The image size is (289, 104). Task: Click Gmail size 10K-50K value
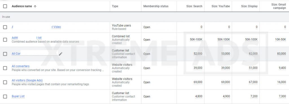(x=281, y=40)
